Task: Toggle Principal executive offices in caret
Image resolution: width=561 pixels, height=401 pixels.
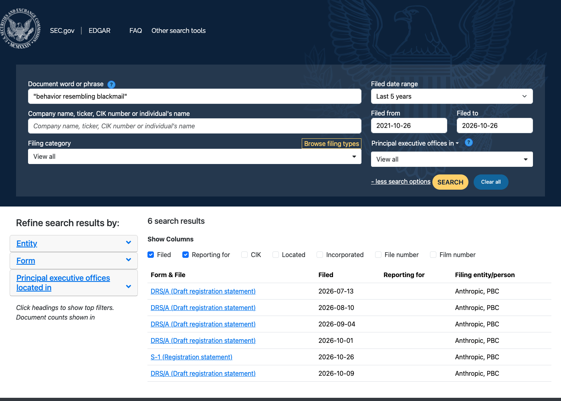Action: [457, 143]
